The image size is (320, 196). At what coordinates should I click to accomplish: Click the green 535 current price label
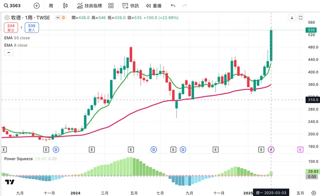311,30
